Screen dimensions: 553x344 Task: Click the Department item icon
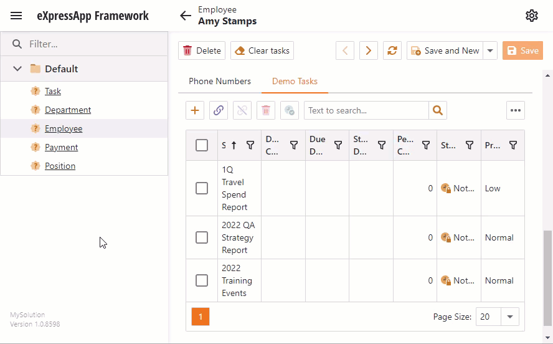tap(35, 110)
